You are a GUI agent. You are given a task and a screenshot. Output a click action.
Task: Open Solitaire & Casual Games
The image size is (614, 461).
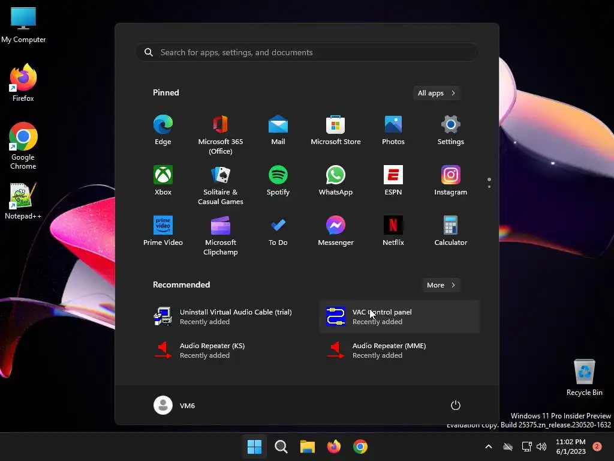tap(221, 185)
